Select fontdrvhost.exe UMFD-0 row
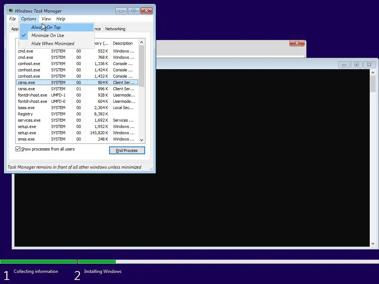 pos(77,101)
